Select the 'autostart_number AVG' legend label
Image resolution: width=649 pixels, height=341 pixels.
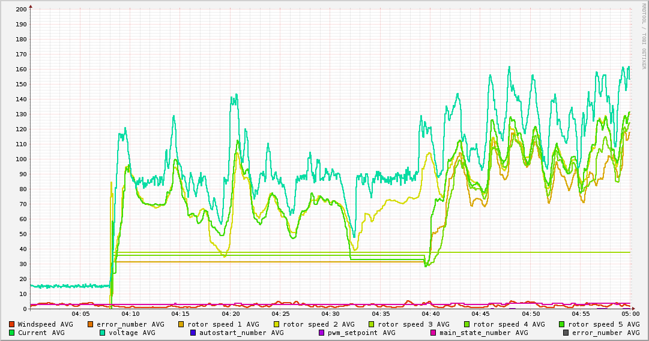[241, 333]
